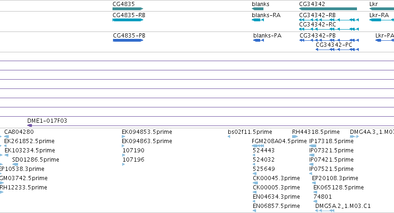Select the CG34342 gene bar
394x213 pixels.
click(x=328, y=9)
